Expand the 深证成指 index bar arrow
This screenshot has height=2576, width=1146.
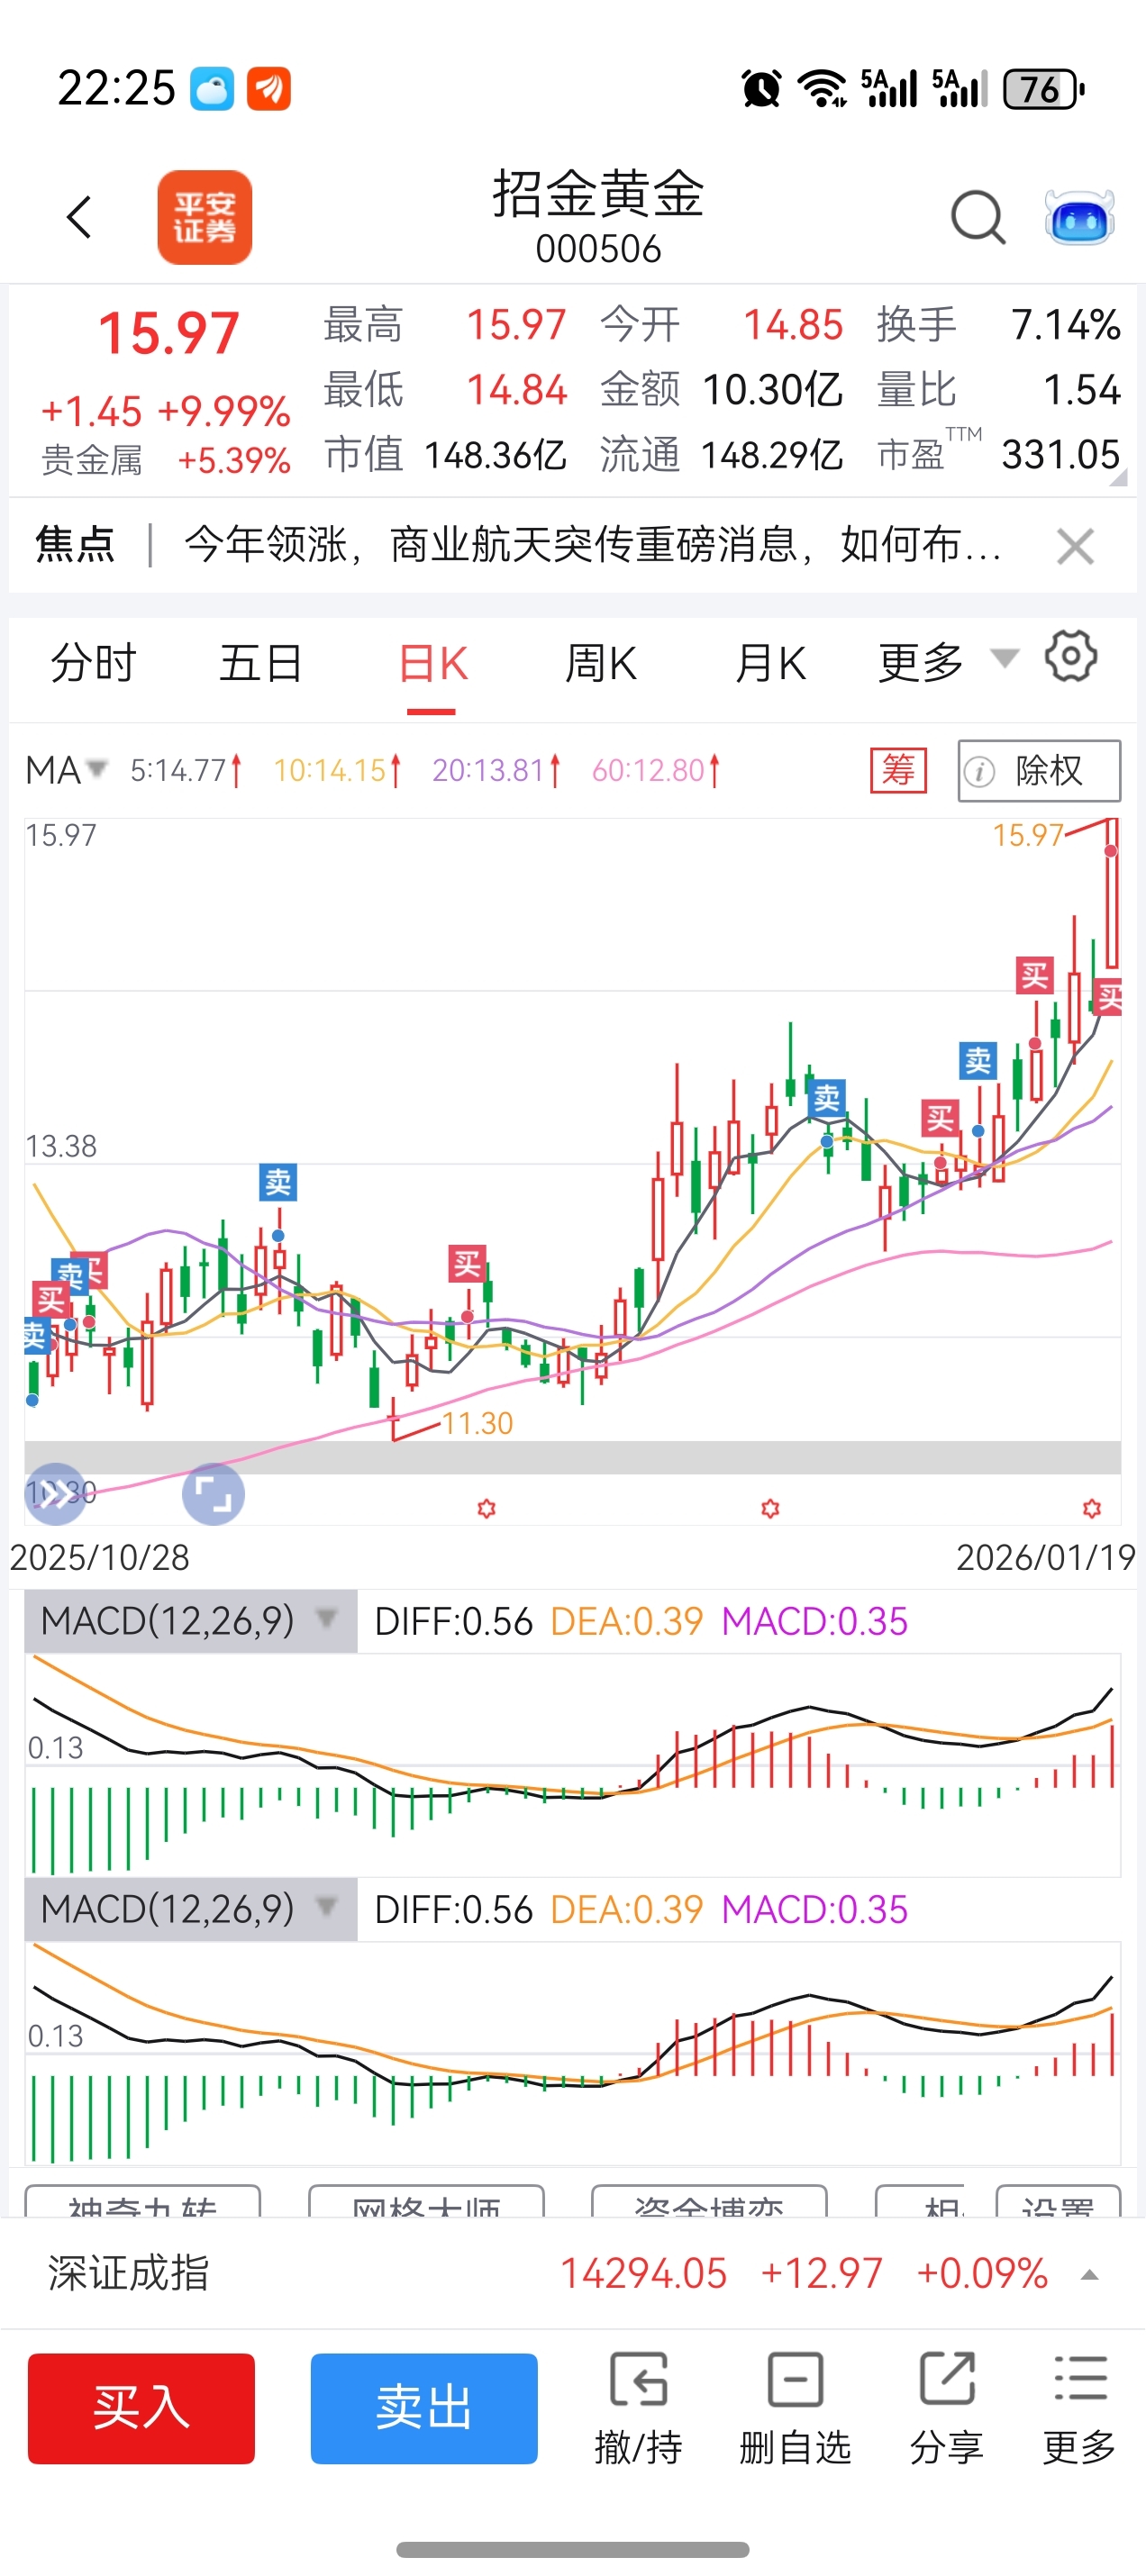[1090, 2275]
